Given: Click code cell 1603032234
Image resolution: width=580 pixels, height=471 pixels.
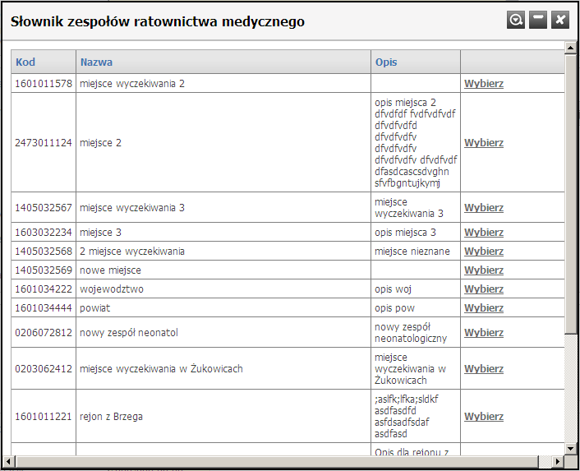Looking at the screenshot, I should [x=44, y=233].
